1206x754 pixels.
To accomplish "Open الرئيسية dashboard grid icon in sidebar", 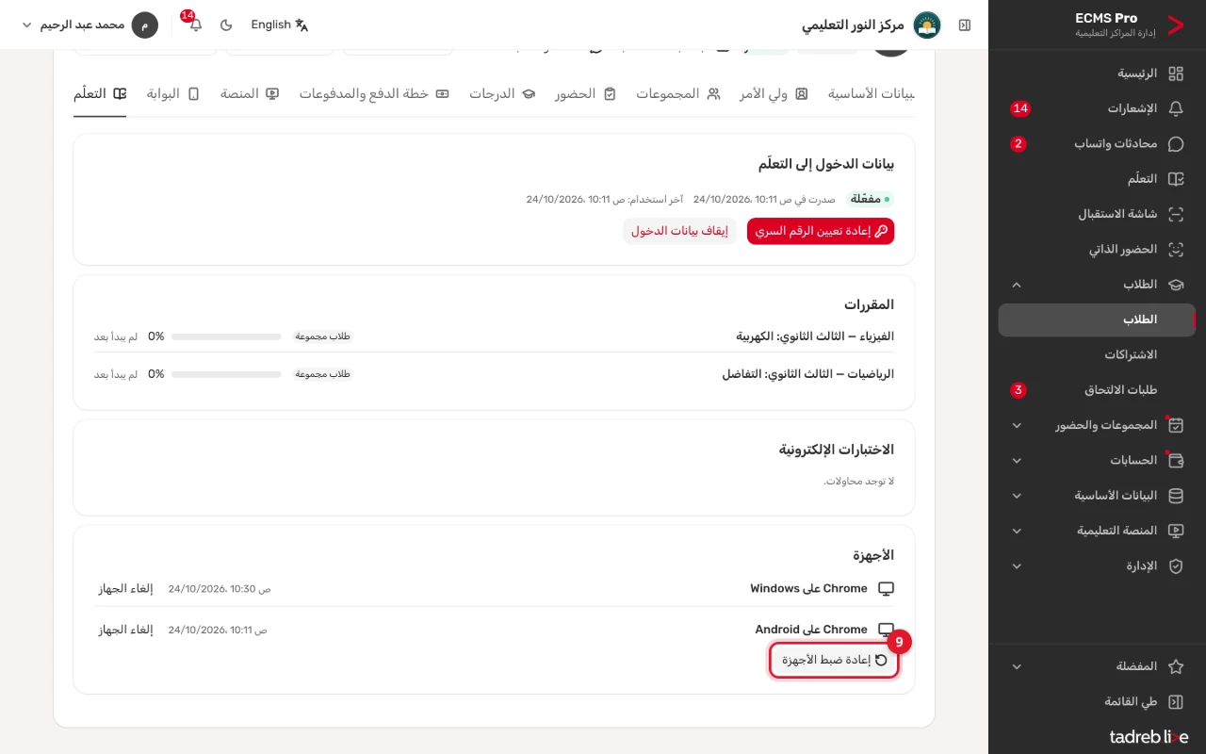I will [1176, 74].
